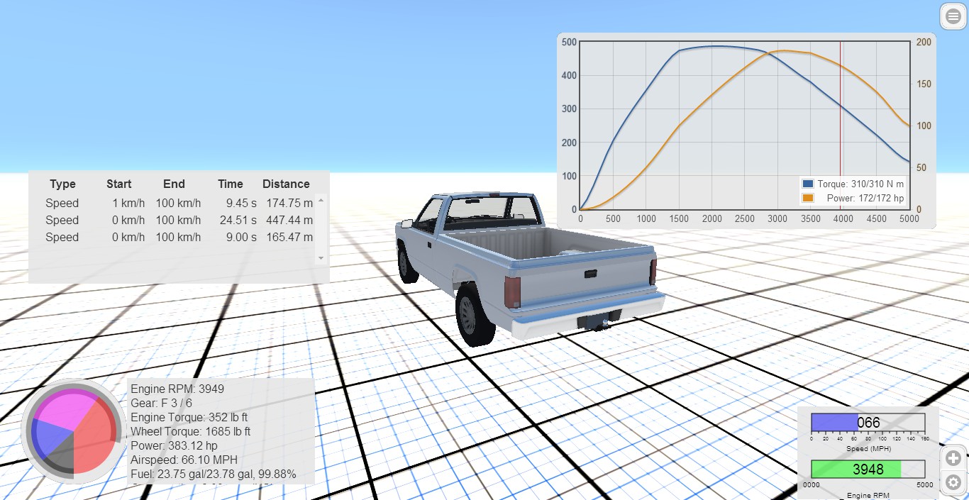Open the hamburger menu in the top-right corner
The image size is (969, 500).
click(x=953, y=16)
